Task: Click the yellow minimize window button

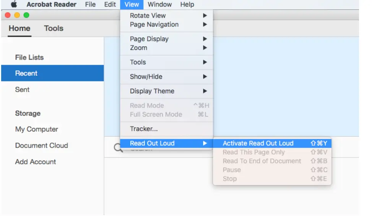Action: [x=17, y=15]
